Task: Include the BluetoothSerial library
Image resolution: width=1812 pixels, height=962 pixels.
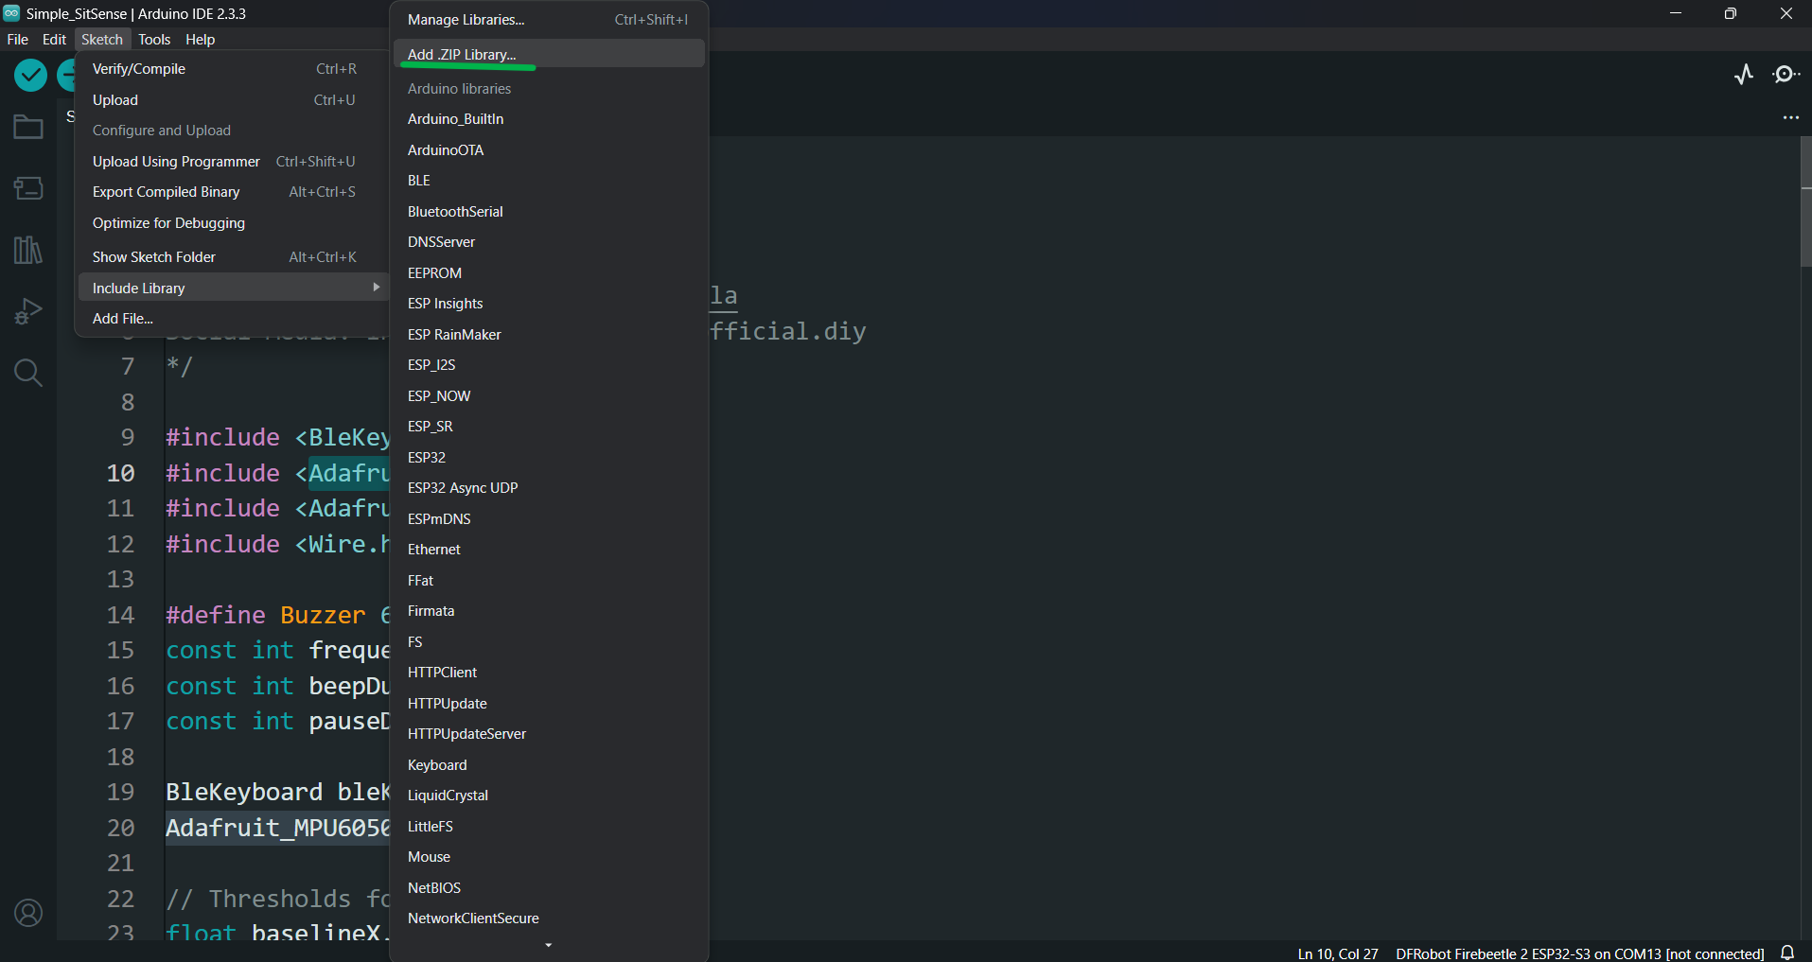Action: tap(549, 212)
